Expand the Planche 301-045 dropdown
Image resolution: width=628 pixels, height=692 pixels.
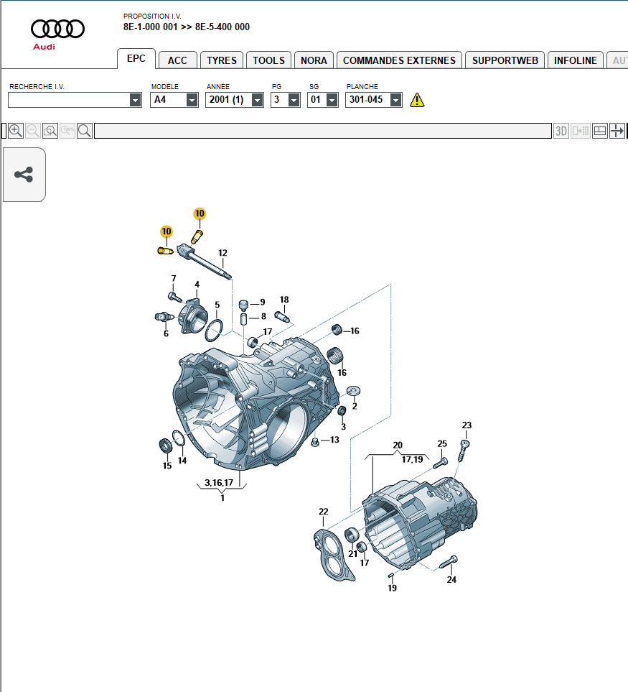(395, 101)
